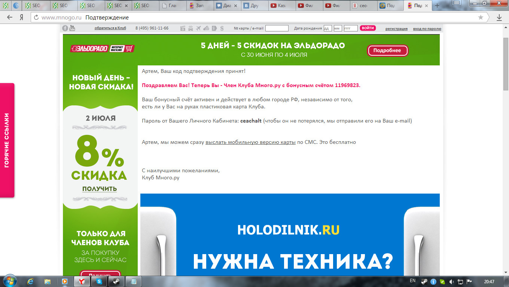Viewport: 509px width, 287px height.
Task: Focus the birth month 'мм' field
Action: tap(338, 28)
